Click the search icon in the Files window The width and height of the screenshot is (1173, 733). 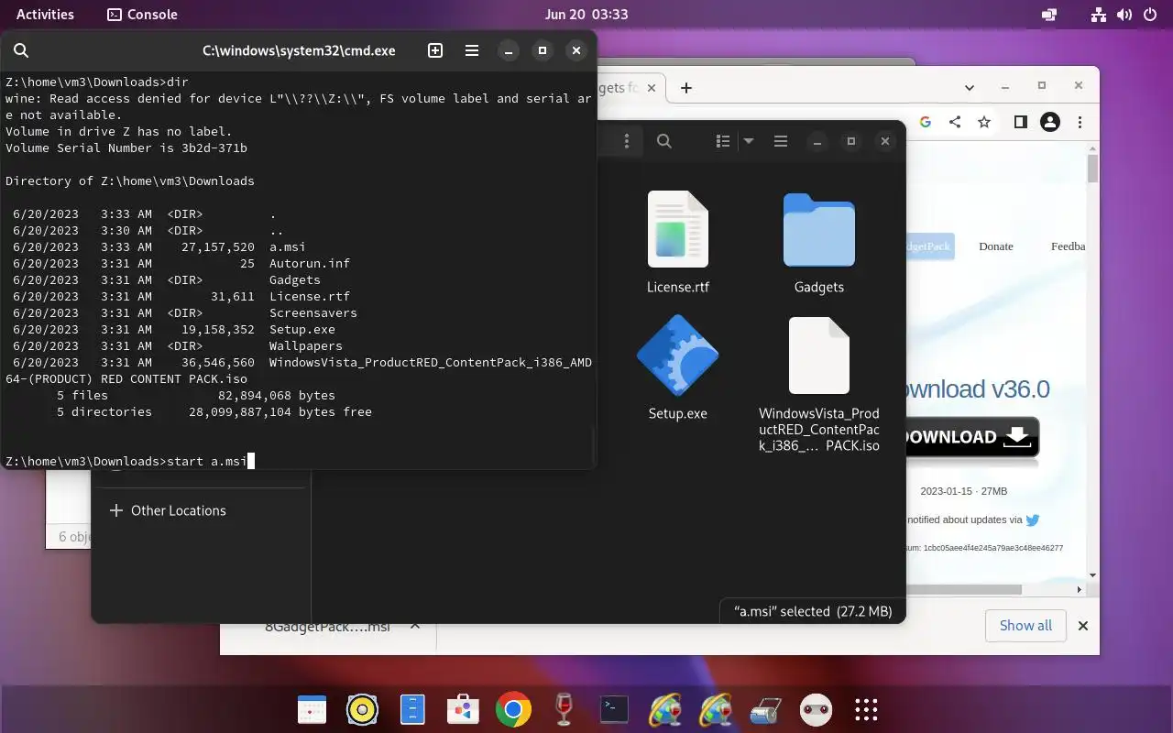[x=664, y=141]
